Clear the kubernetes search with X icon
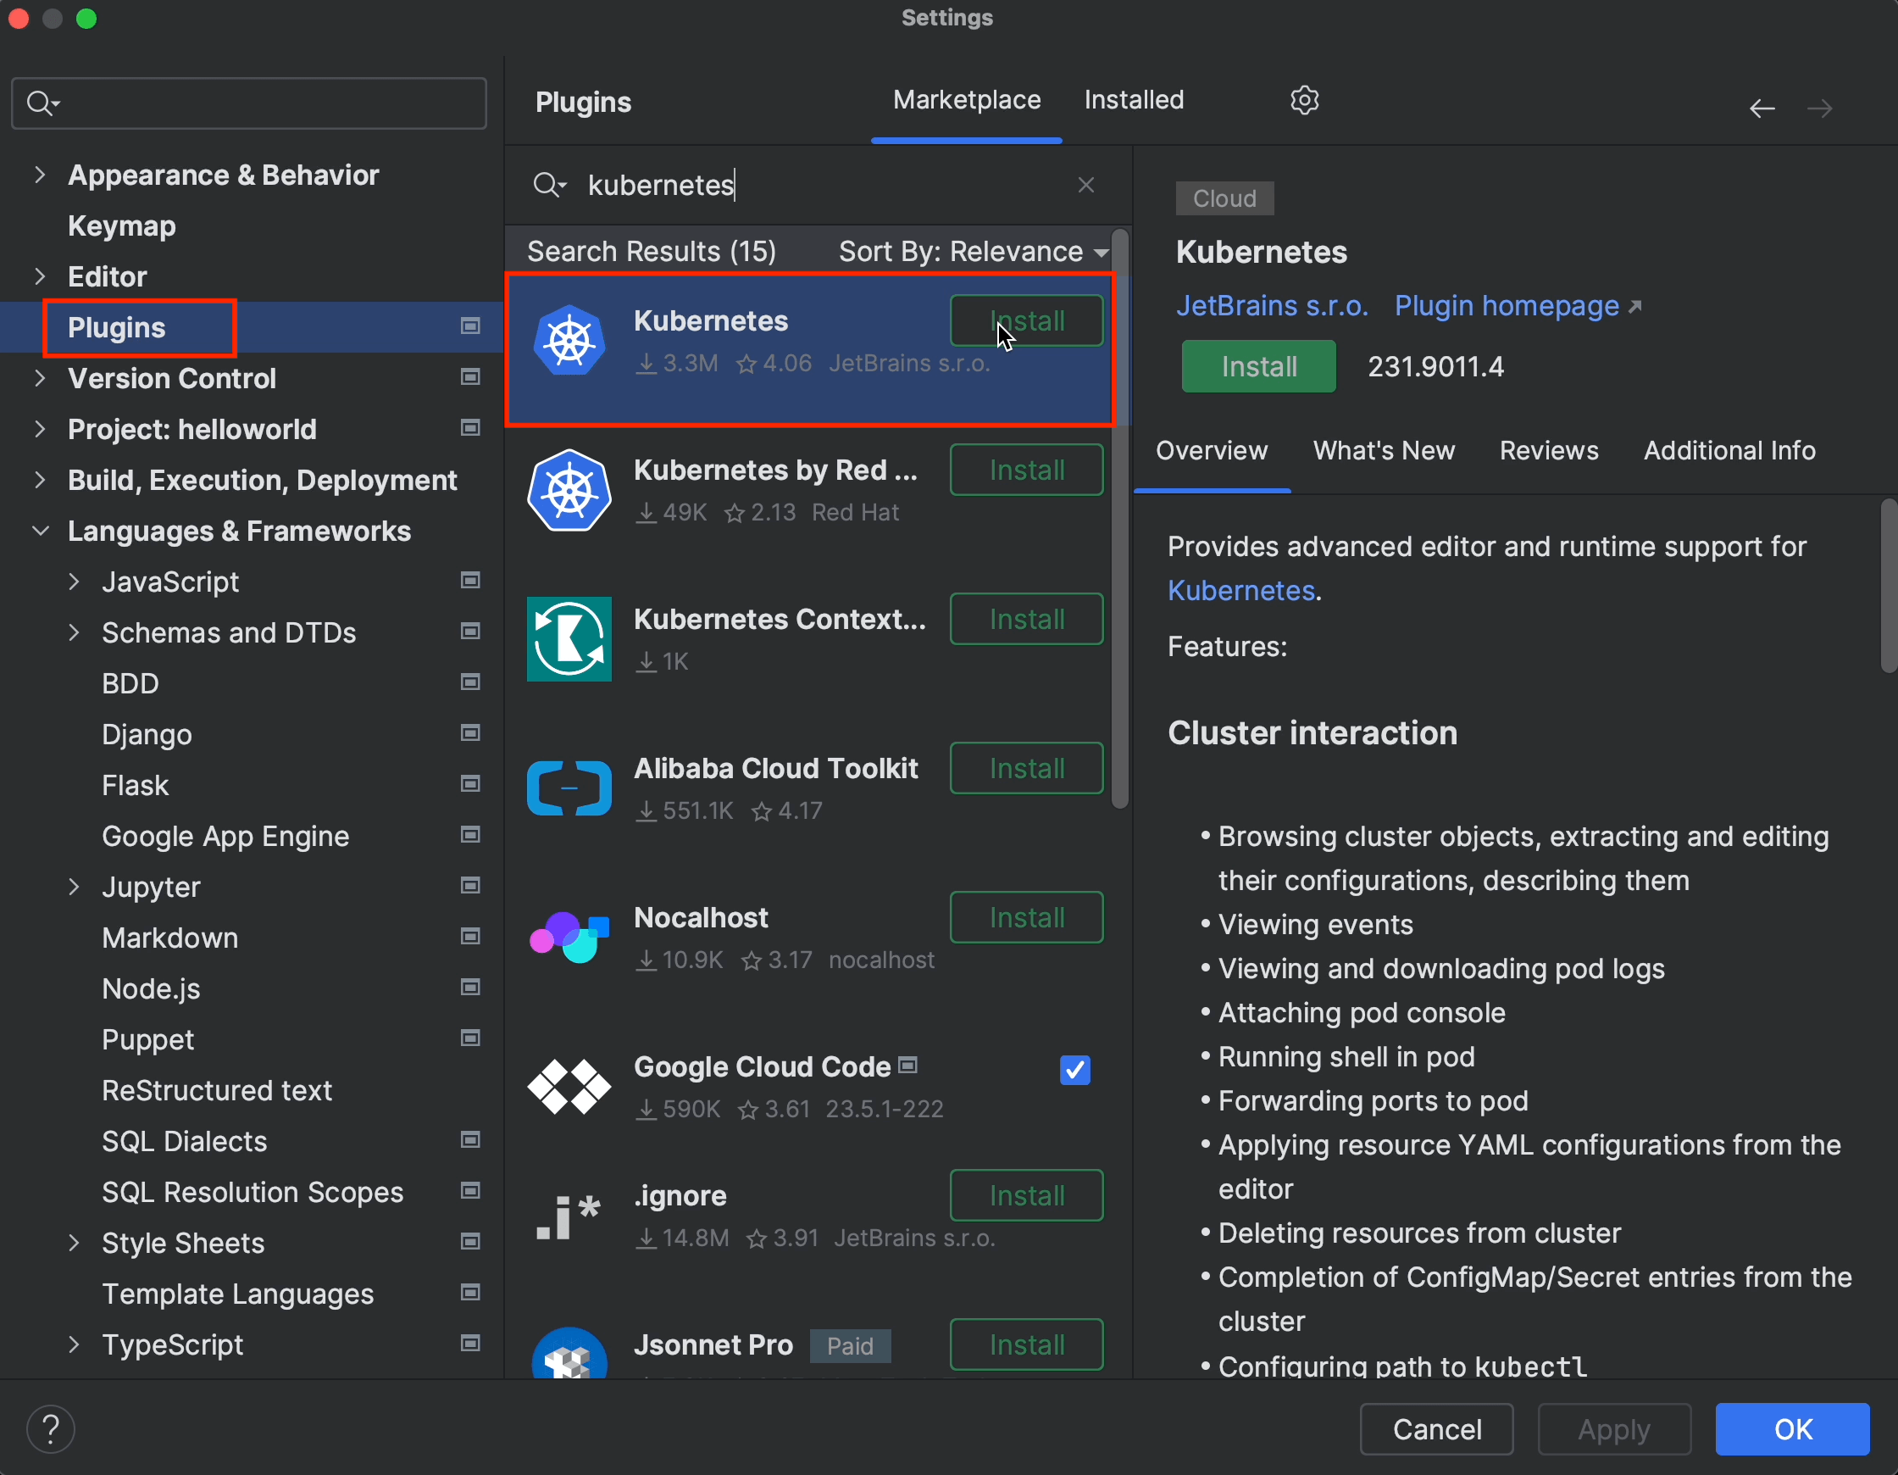The width and height of the screenshot is (1898, 1475). point(1085,186)
